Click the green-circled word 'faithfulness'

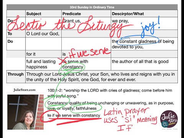pos(86,108)
